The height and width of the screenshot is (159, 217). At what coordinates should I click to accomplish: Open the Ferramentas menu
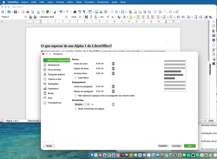tap(103, 2)
